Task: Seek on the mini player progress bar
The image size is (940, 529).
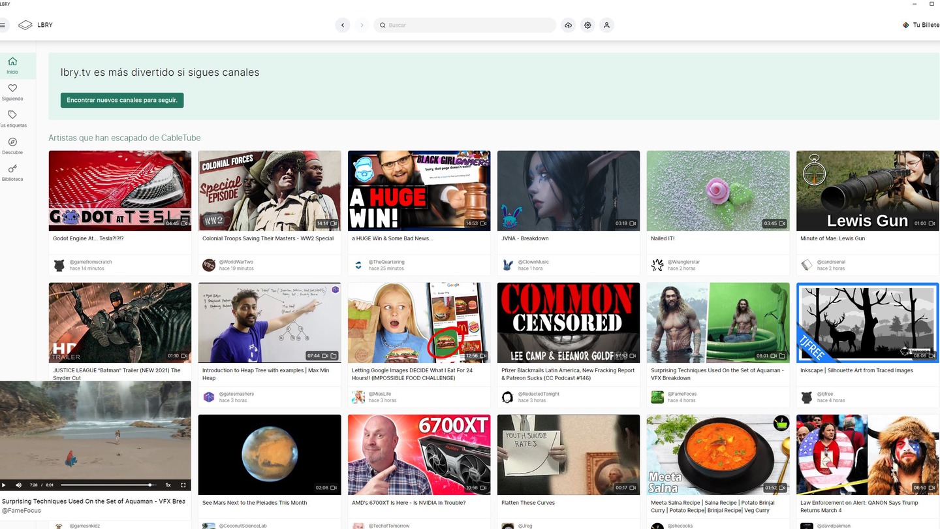Action: click(x=108, y=485)
